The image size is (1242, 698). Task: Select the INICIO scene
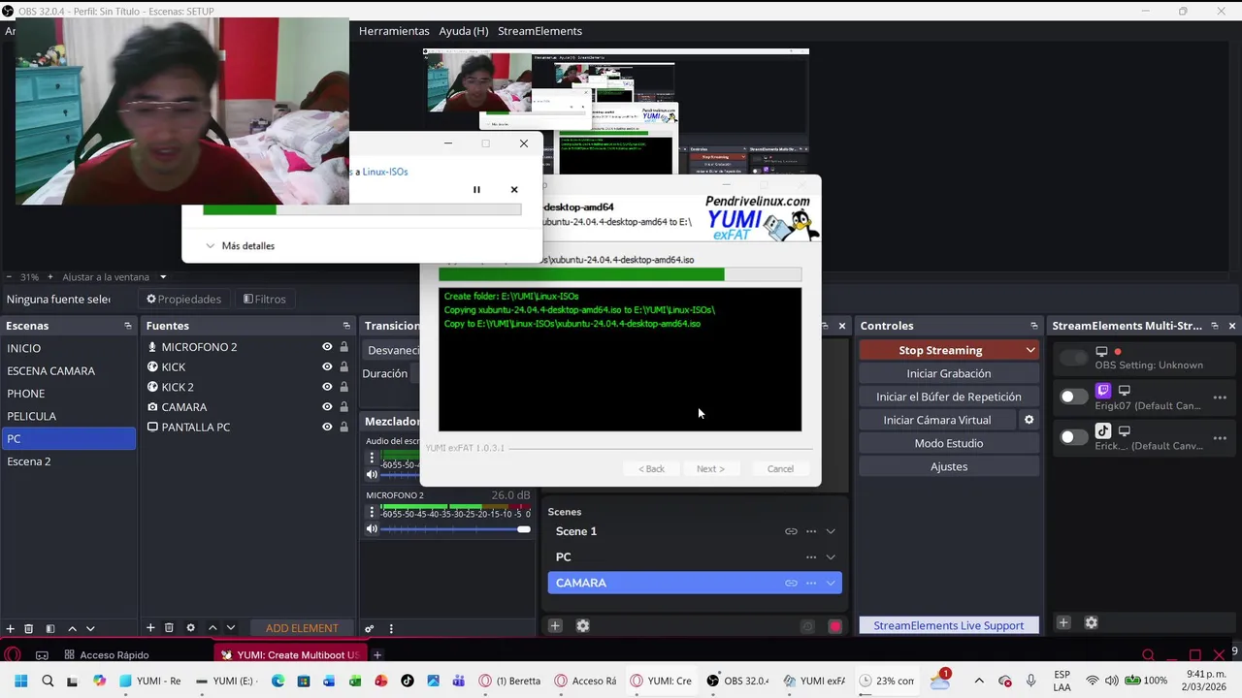point(68,348)
